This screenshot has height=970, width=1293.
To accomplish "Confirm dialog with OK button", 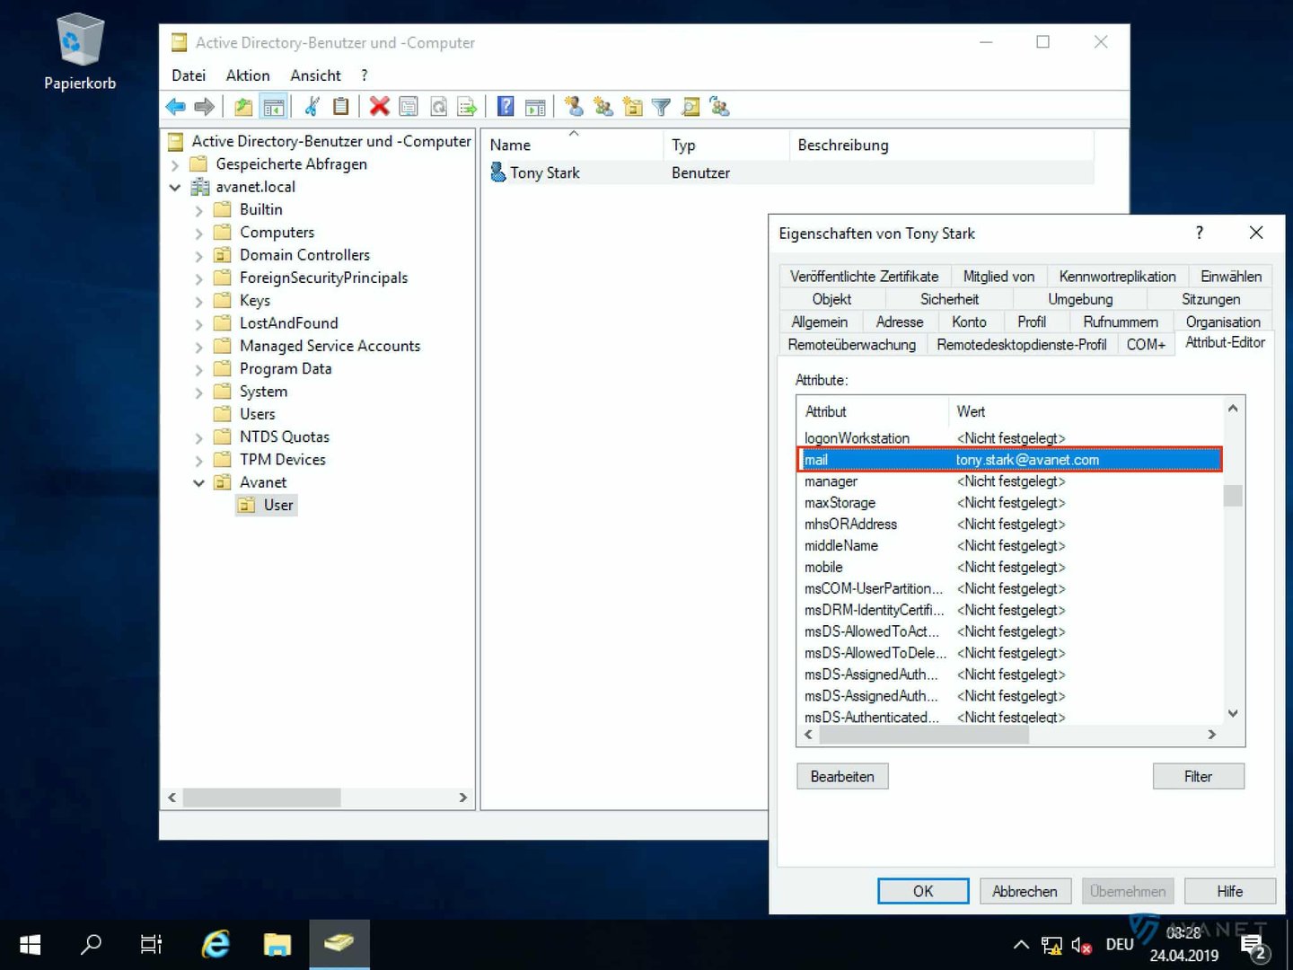I will click(x=923, y=891).
